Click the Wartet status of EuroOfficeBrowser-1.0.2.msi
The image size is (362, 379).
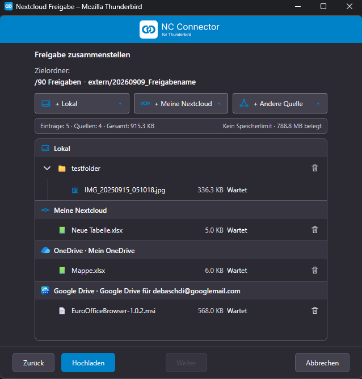click(237, 310)
